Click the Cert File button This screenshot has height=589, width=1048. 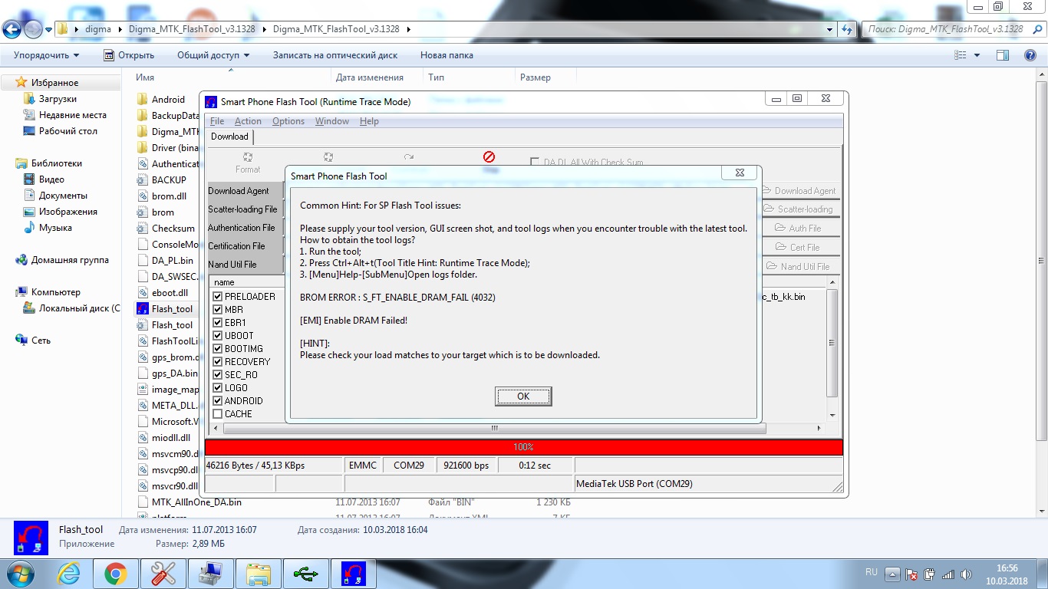[798, 248]
